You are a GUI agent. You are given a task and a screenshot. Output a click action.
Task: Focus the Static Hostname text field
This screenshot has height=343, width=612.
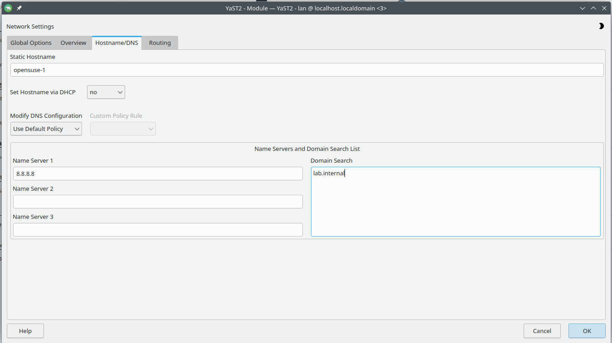tap(306, 70)
